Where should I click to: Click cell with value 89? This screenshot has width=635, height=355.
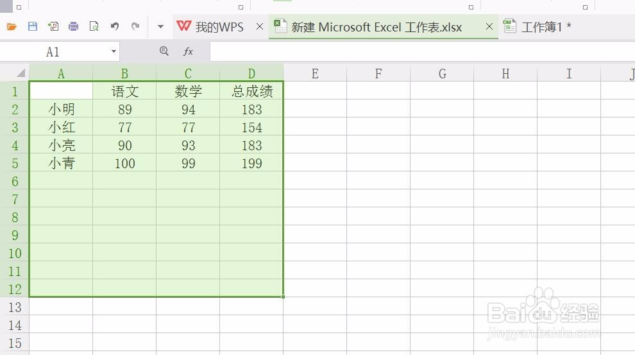click(124, 109)
